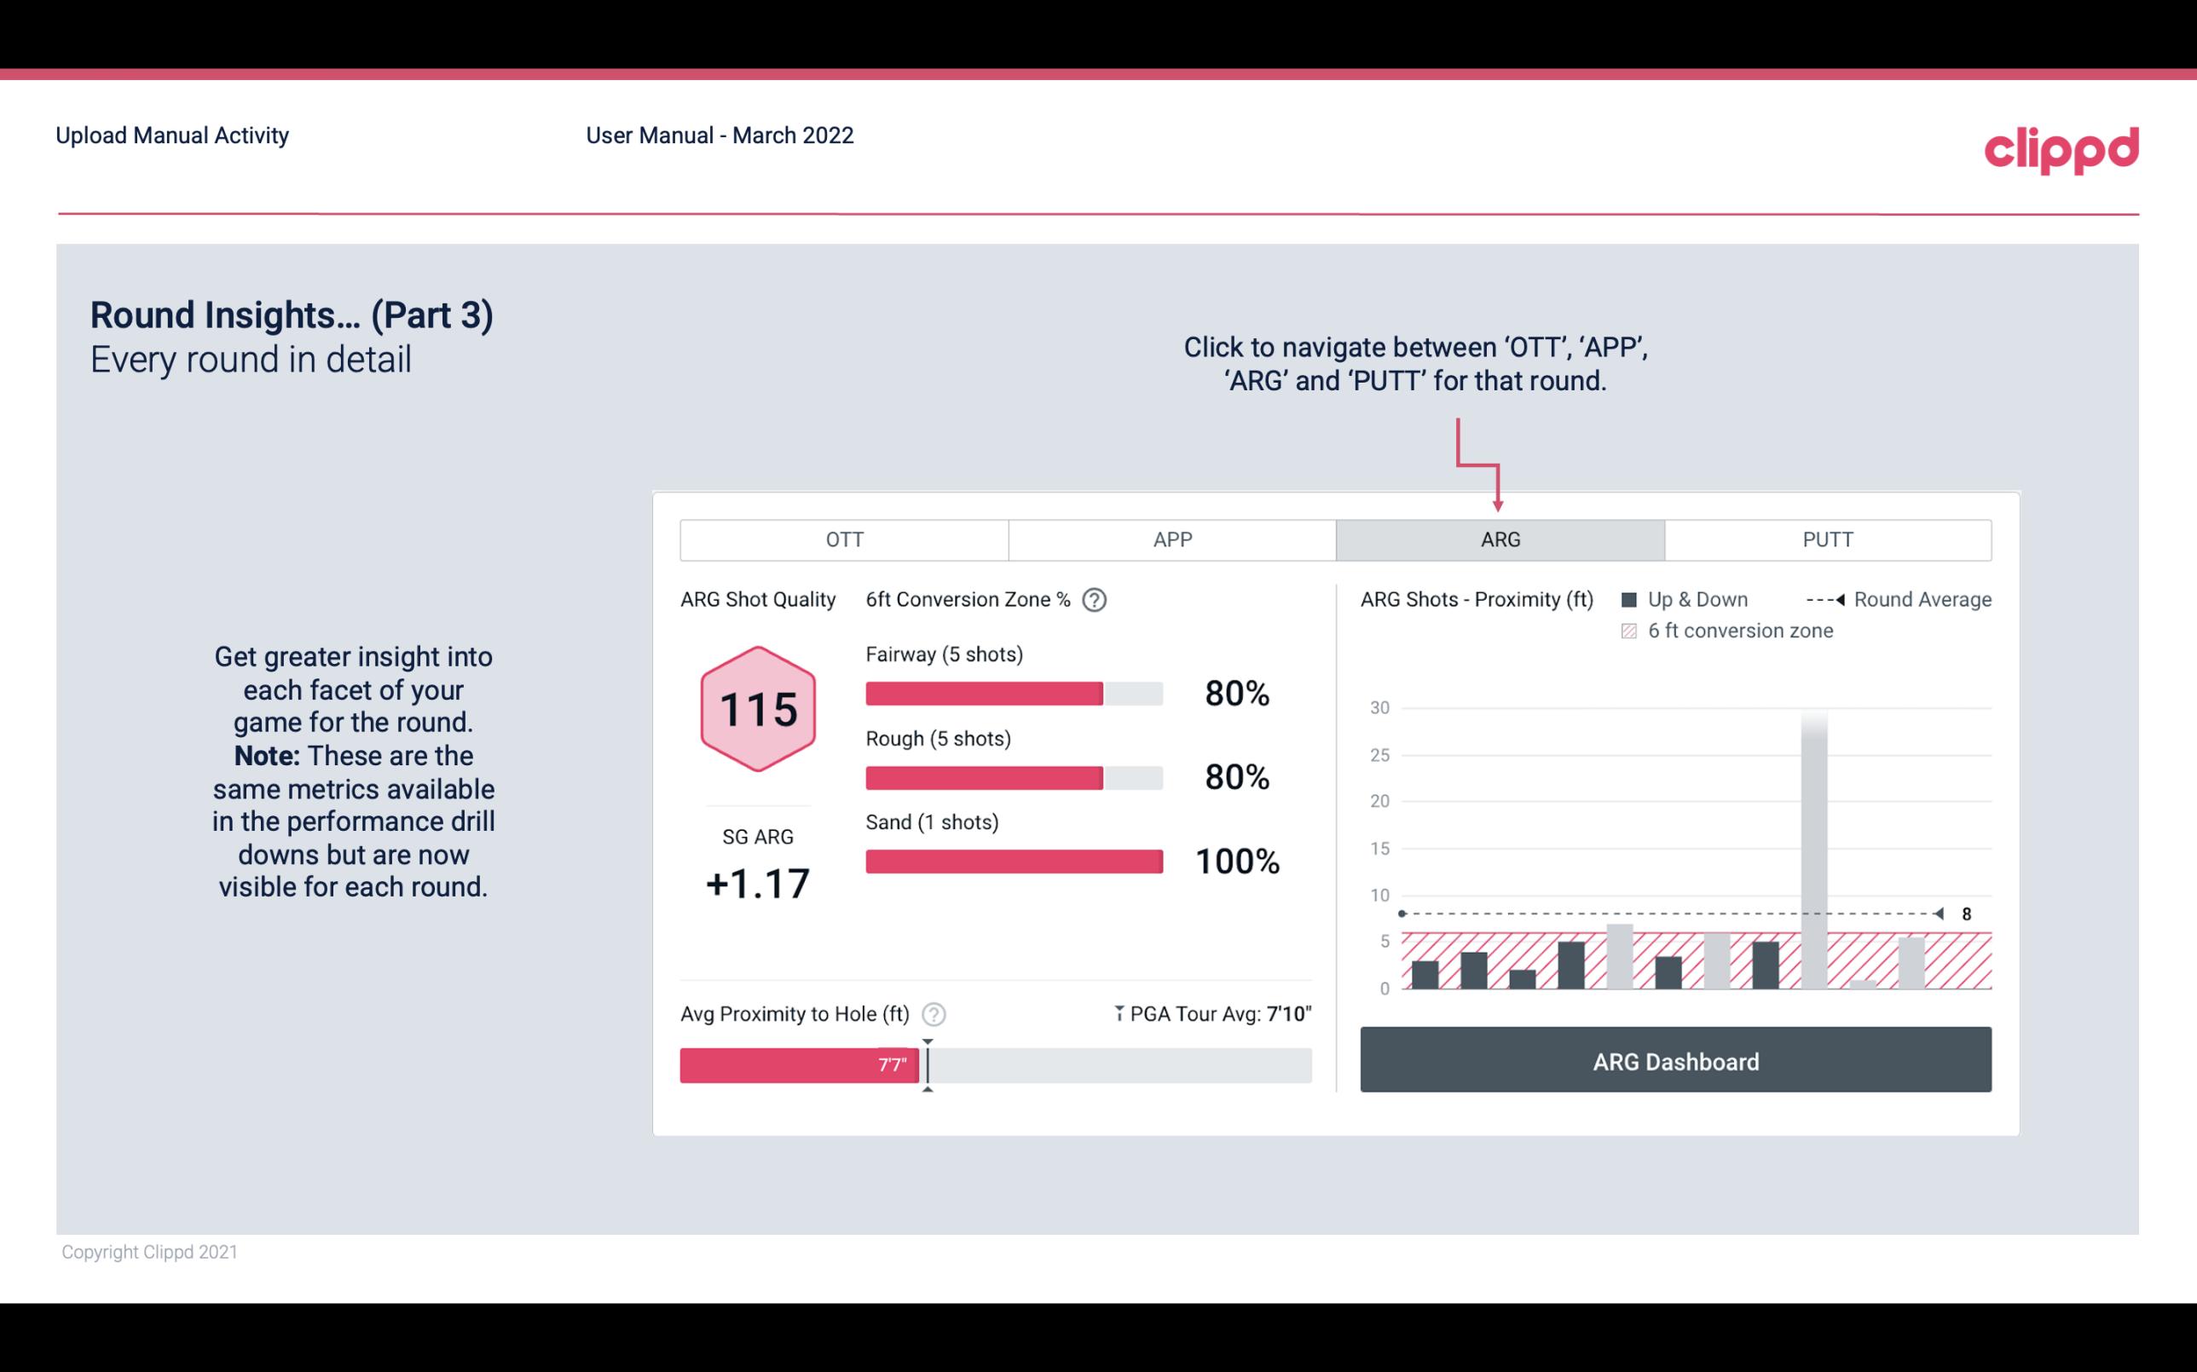This screenshot has width=2197, height=1372.
Task: Click the Sand 1 shots bar in chart
Action: [x=1012, y=862]
